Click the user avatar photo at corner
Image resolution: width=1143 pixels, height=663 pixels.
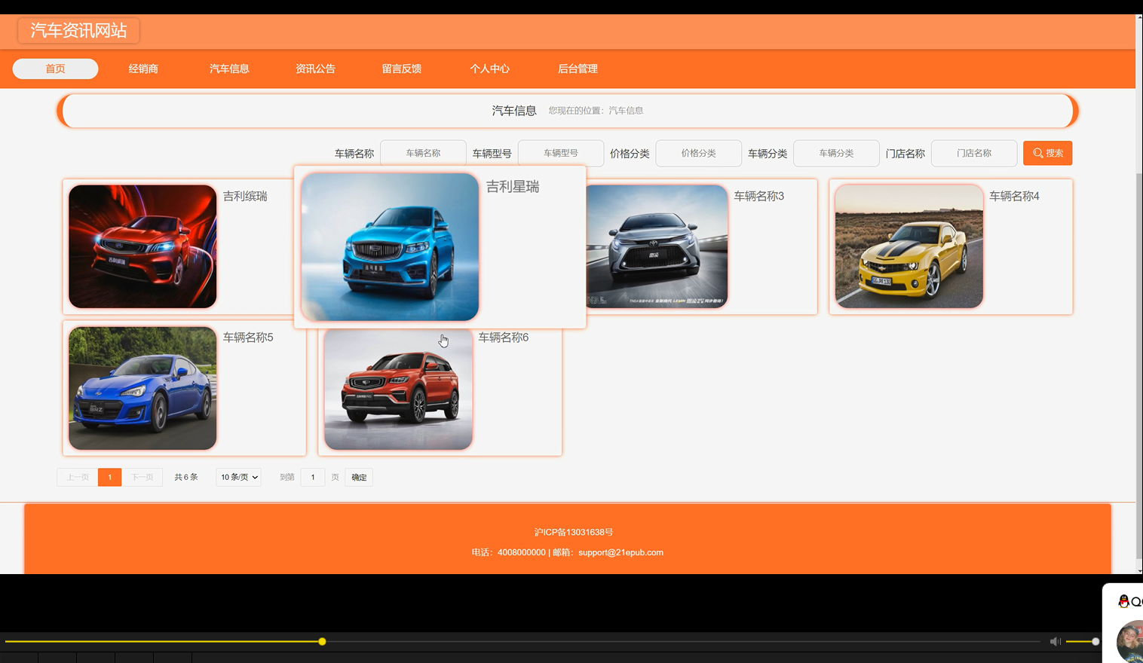click(x=1130, y=641)
